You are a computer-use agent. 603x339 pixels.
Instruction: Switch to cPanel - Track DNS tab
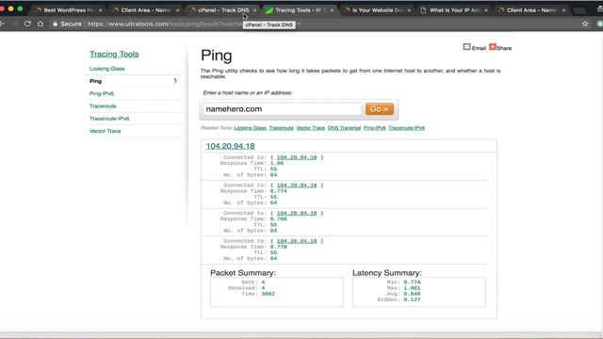[x=223, y=10]
